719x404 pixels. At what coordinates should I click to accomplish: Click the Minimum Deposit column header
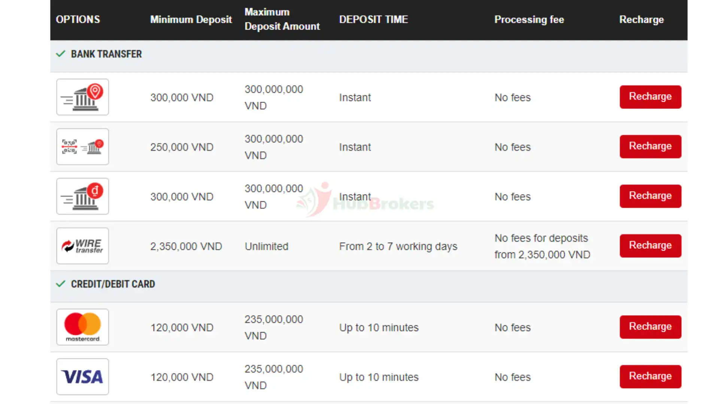[191, 19]
